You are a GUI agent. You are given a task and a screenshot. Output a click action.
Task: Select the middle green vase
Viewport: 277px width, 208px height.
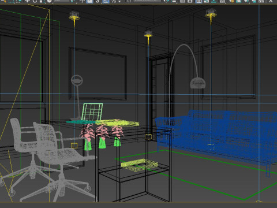click(102, 143)
